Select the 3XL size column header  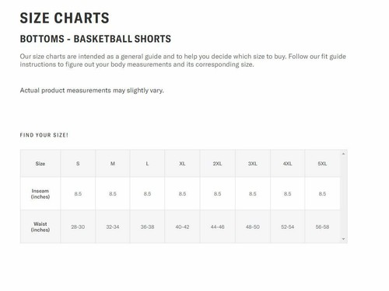253,164
